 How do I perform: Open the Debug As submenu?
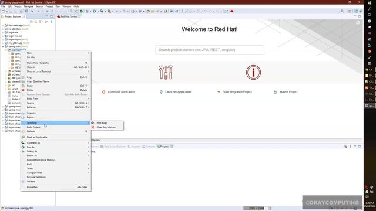pos(56,151)
